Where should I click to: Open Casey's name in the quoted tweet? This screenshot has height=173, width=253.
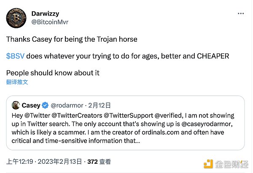click(x=31, y=105)
